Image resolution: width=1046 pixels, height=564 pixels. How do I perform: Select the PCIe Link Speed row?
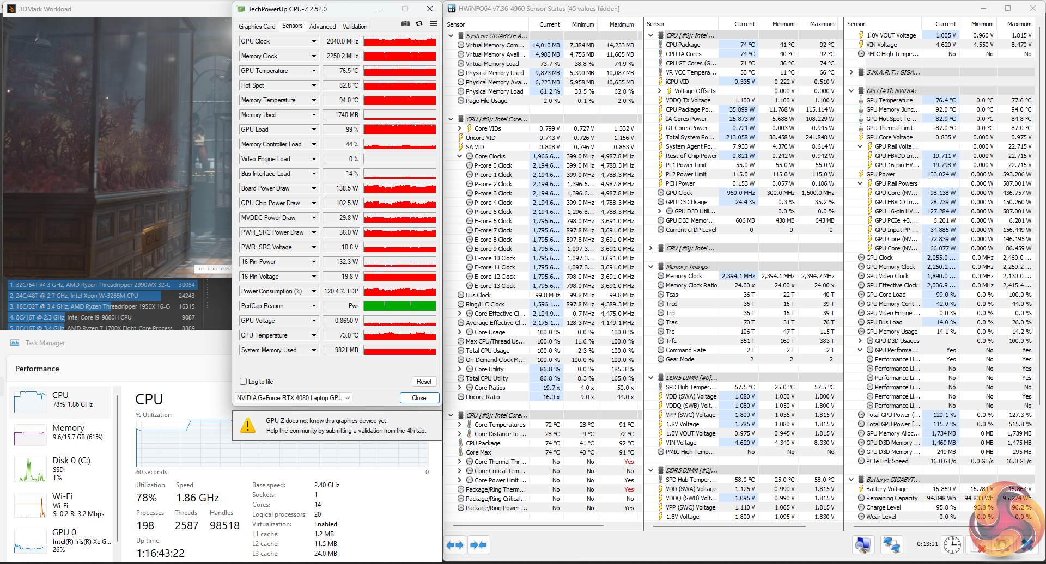click(945, 461)
